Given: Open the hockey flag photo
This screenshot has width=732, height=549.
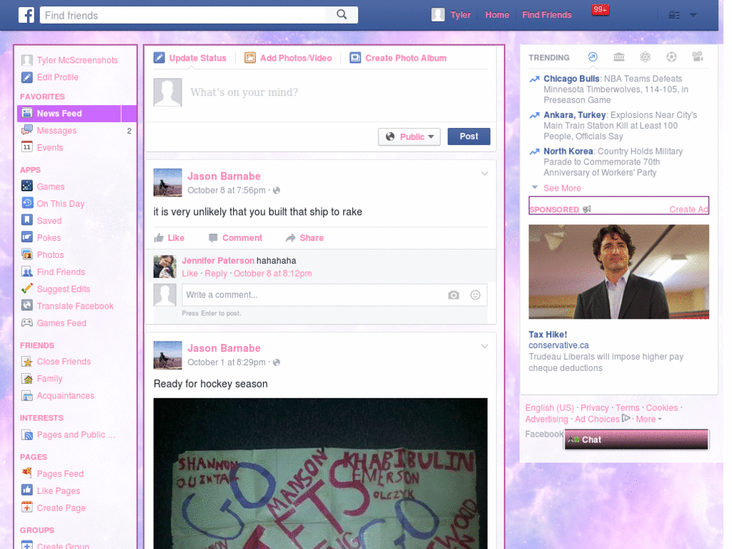Looking at the screenshot, I should coord(320,473).
